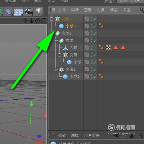Image resolution: width=144 pixels, height=144 pixels.
Task: Disable 小球 using its green checkmark
Action: point(95,62)
